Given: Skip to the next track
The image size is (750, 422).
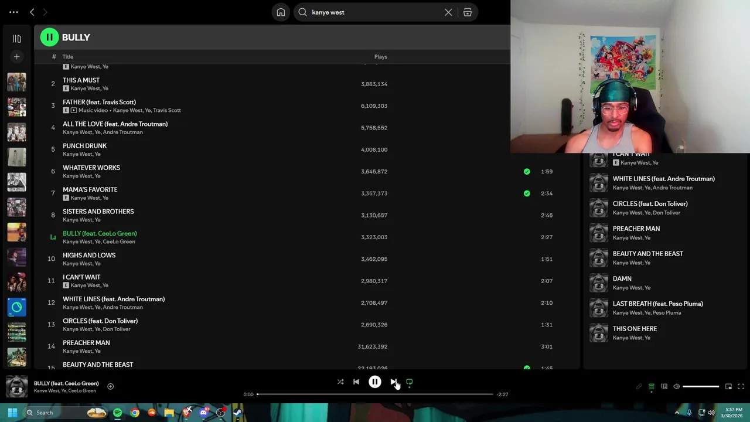Looking at the screenshot, I should click(393, 382).
